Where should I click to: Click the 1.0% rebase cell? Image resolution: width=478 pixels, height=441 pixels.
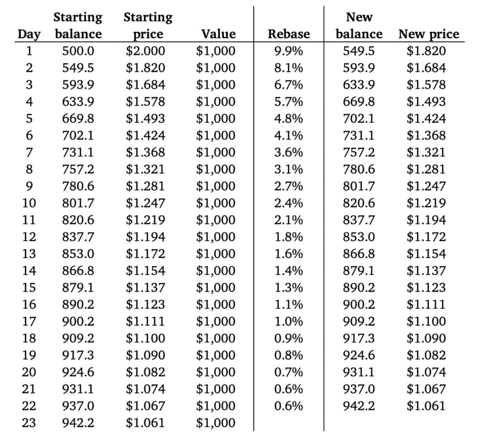point(289,321)
